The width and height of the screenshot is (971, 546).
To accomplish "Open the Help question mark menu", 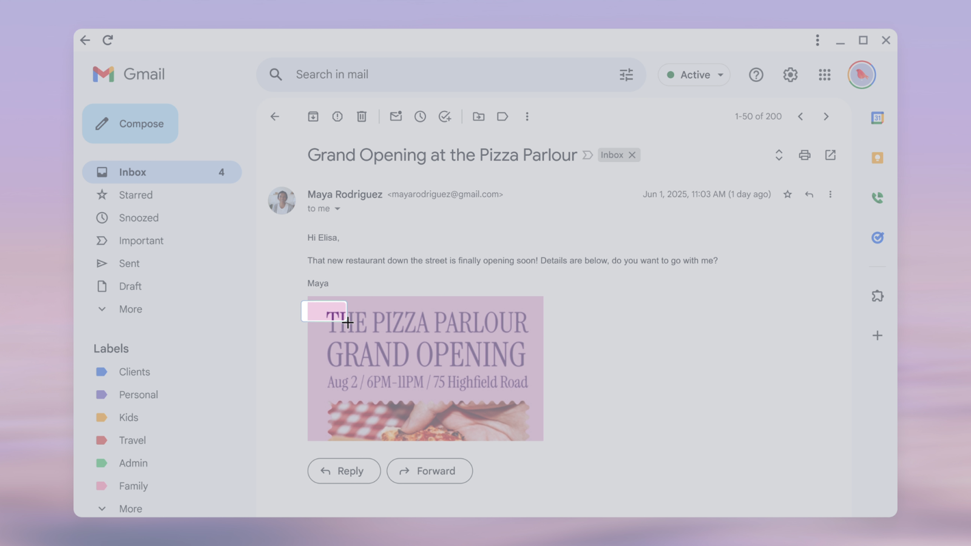I will pos(756,75).
